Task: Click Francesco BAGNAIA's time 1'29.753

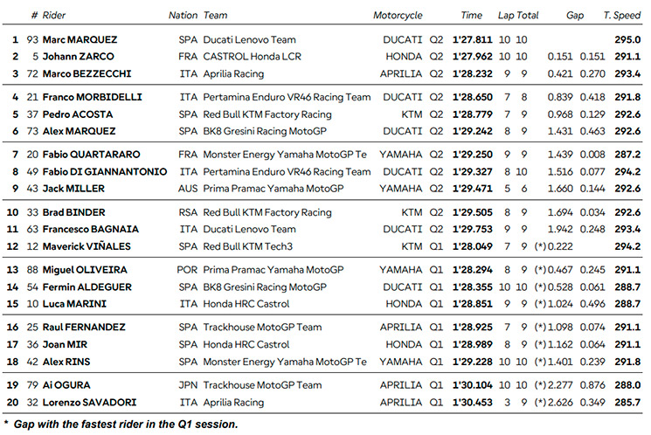Action: [x=472, y=229]
